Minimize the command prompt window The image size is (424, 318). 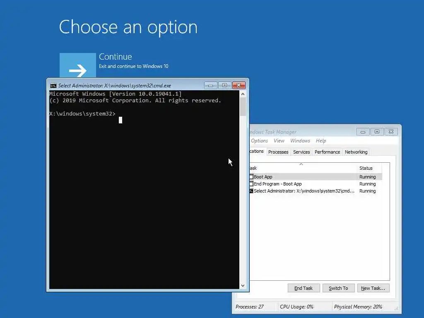pos(211,85)
